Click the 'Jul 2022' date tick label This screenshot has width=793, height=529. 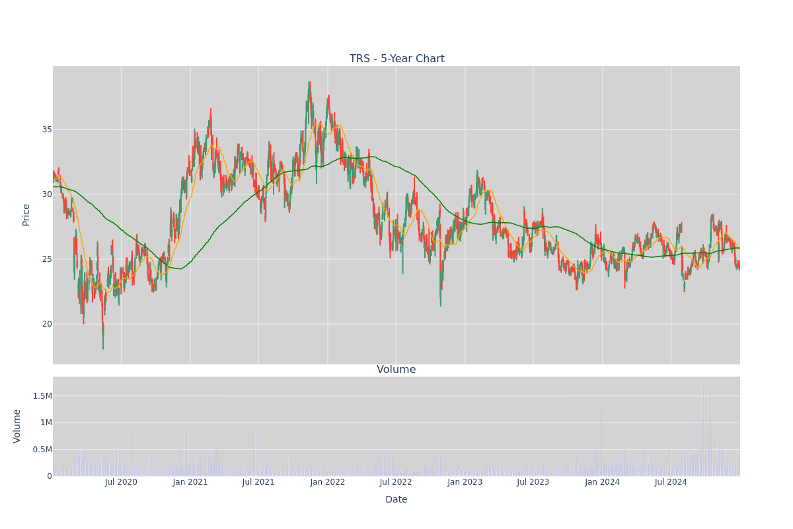point(396,482)
